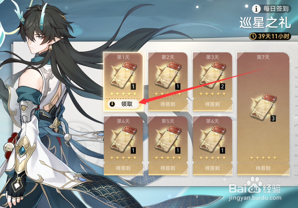Select the 第5天 pass ticket icon
Viewport: 298px width, 208px height.
pos(168,140)
